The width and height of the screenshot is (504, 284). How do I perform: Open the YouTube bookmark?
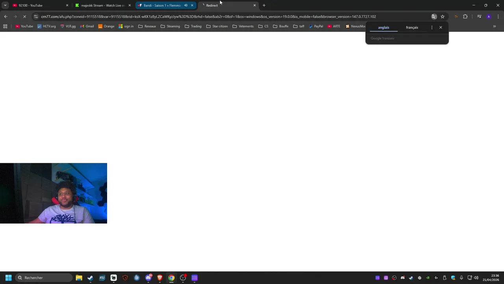click(24, 26)
